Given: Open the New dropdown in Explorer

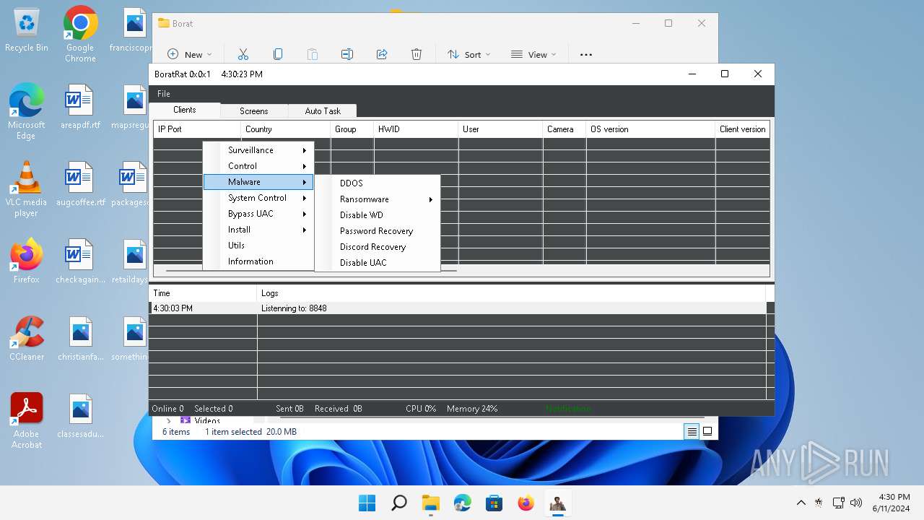Looking at the screenshot, I should 190,54.
